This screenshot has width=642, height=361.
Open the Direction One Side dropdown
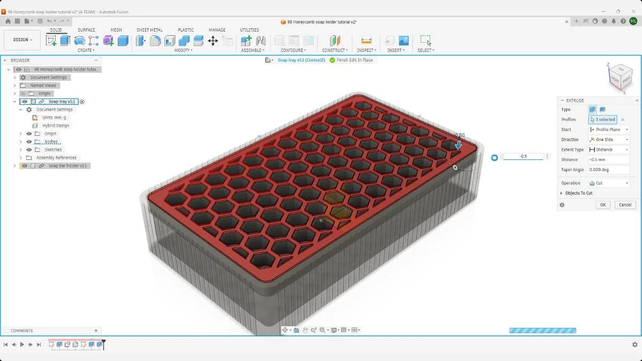[x=609, y=140]
